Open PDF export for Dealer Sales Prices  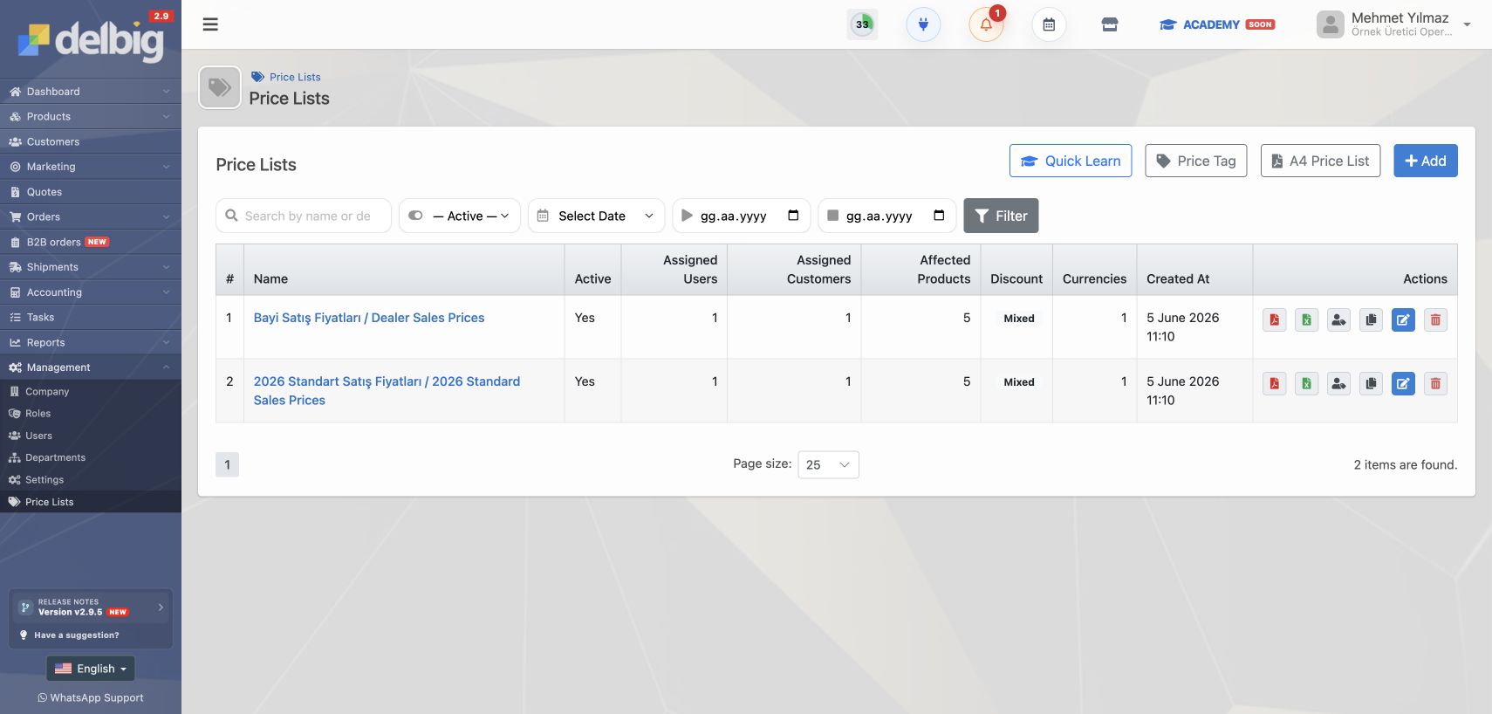click(1275, 320)
